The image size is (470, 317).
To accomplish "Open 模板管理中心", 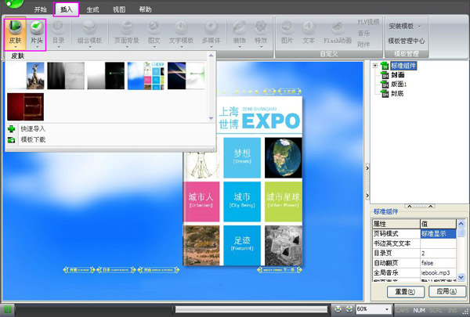I will click(x=407, y=41).
